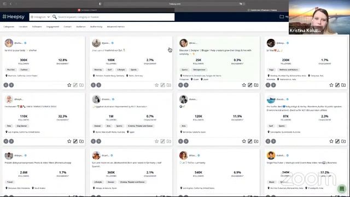Click the Fashion tag on 300K followers card

click(x=24, y=69)
